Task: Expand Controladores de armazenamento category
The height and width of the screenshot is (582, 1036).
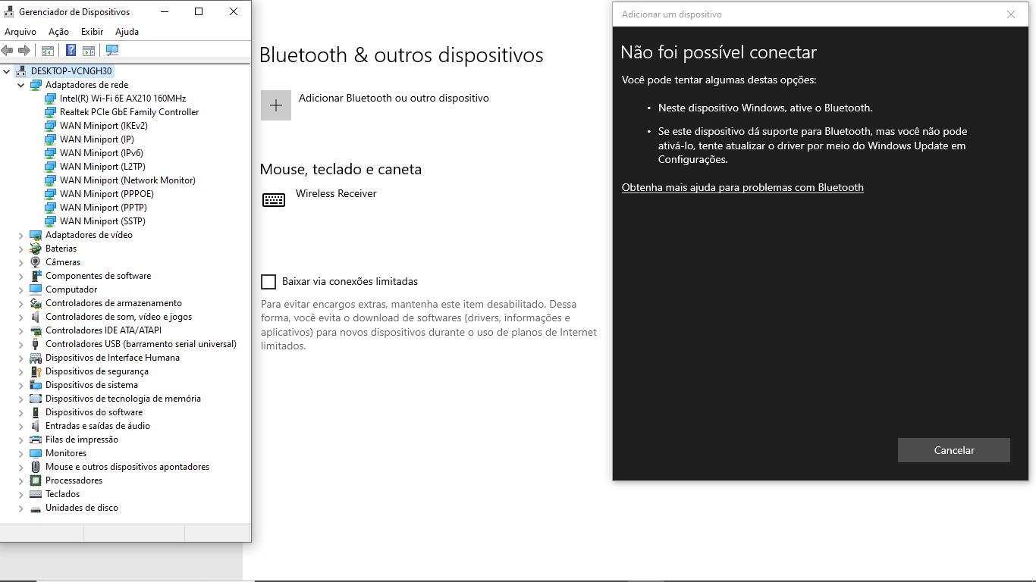Action: tap(21, 303)
